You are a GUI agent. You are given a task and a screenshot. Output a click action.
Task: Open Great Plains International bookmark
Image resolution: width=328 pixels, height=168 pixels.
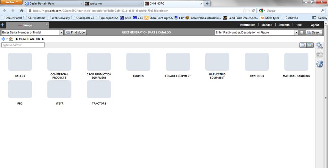[x=203, y=18]
